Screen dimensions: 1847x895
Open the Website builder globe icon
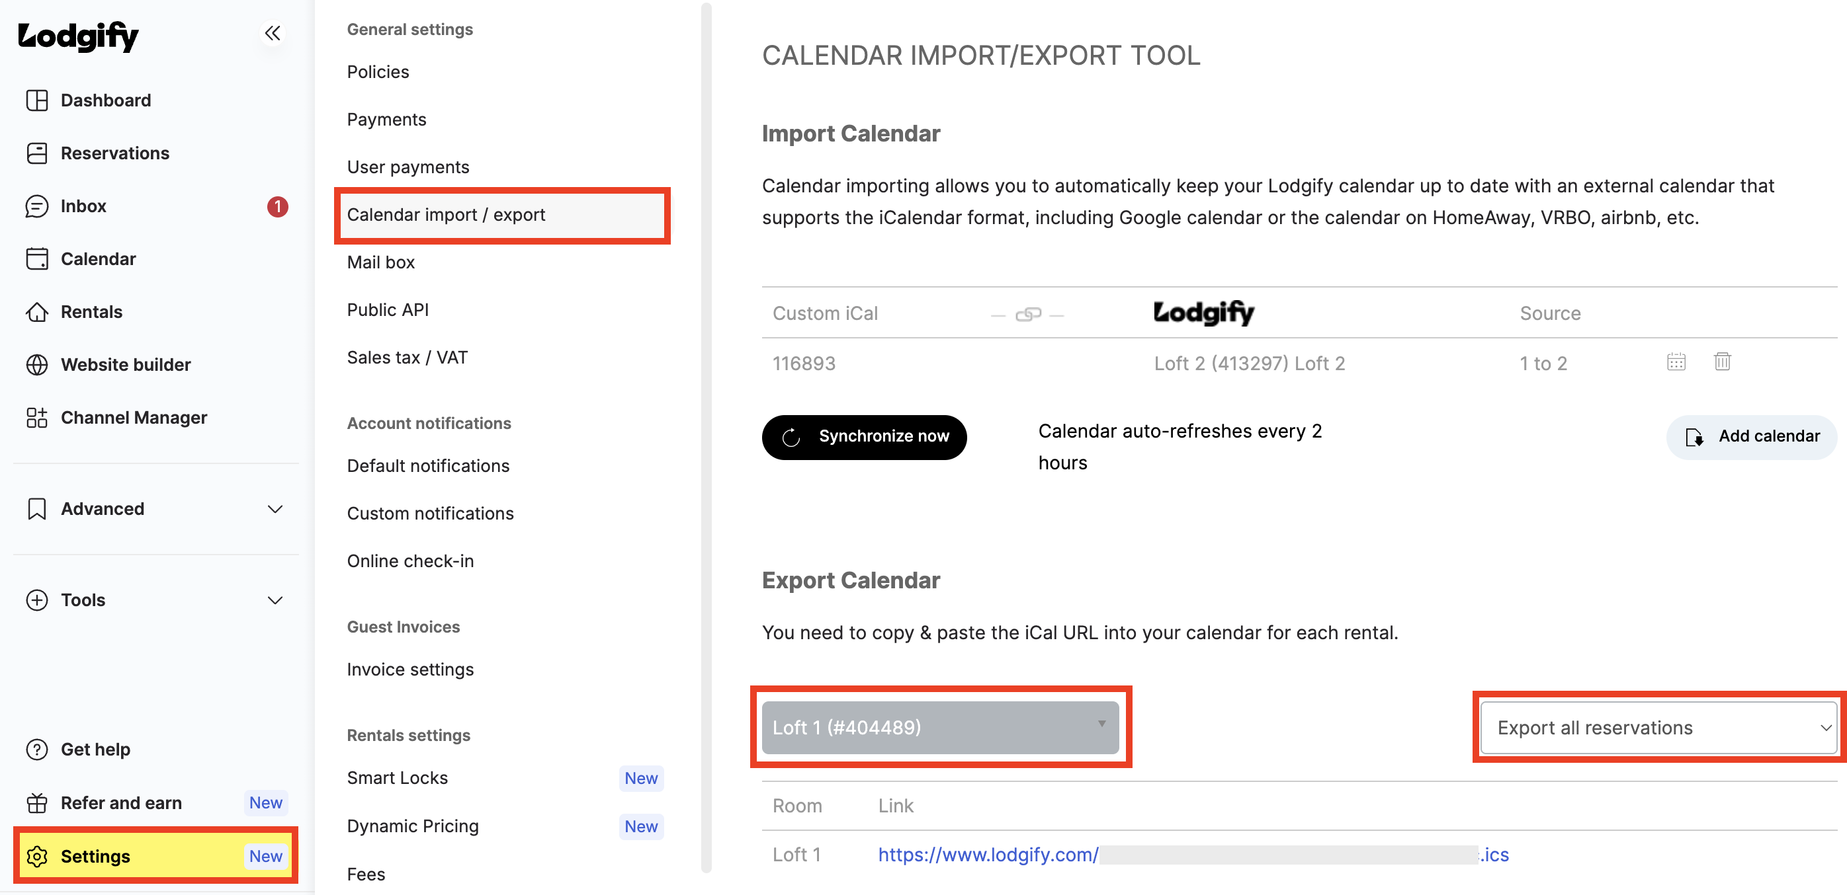[x=36, y=365]
